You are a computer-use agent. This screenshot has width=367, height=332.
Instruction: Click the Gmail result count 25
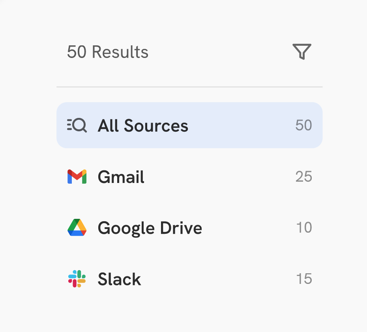click(303, 177)
